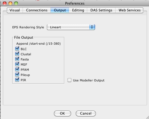The width and height of the screenshot is (149, 119).
Task: Switch to the Web Services tab
Action: click(129, 10)
